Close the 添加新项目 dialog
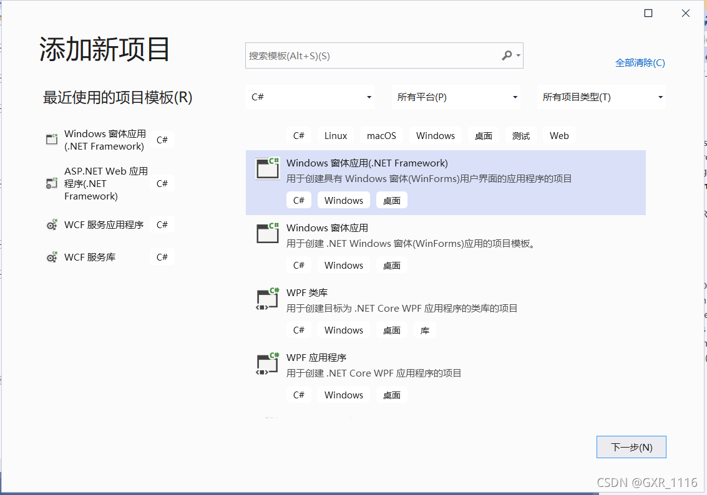This screenshot has height=495, width=707. [x=685, y=13]
